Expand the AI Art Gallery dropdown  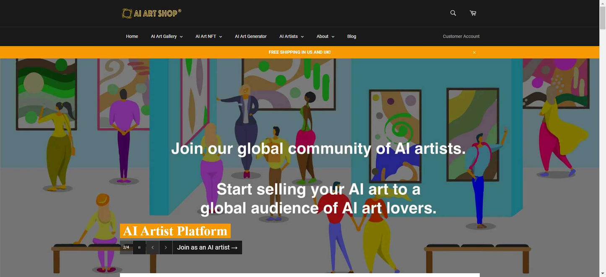tap(167, 37)
